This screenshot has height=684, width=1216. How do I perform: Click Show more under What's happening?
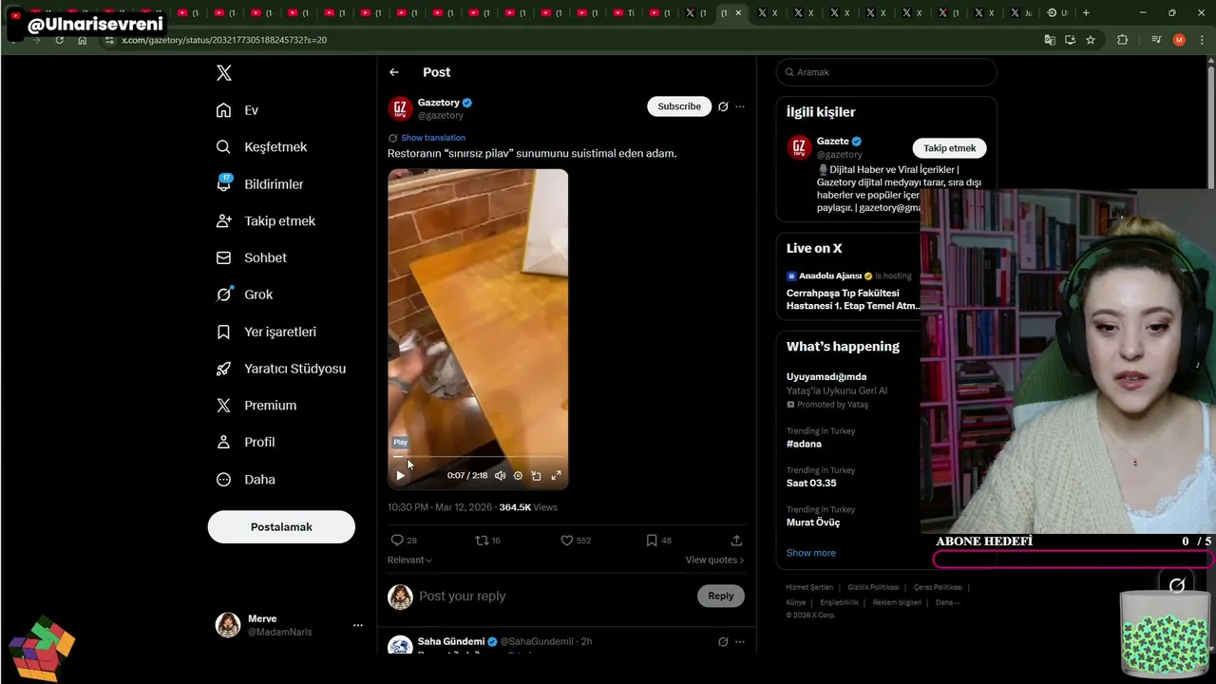point(811,553)
